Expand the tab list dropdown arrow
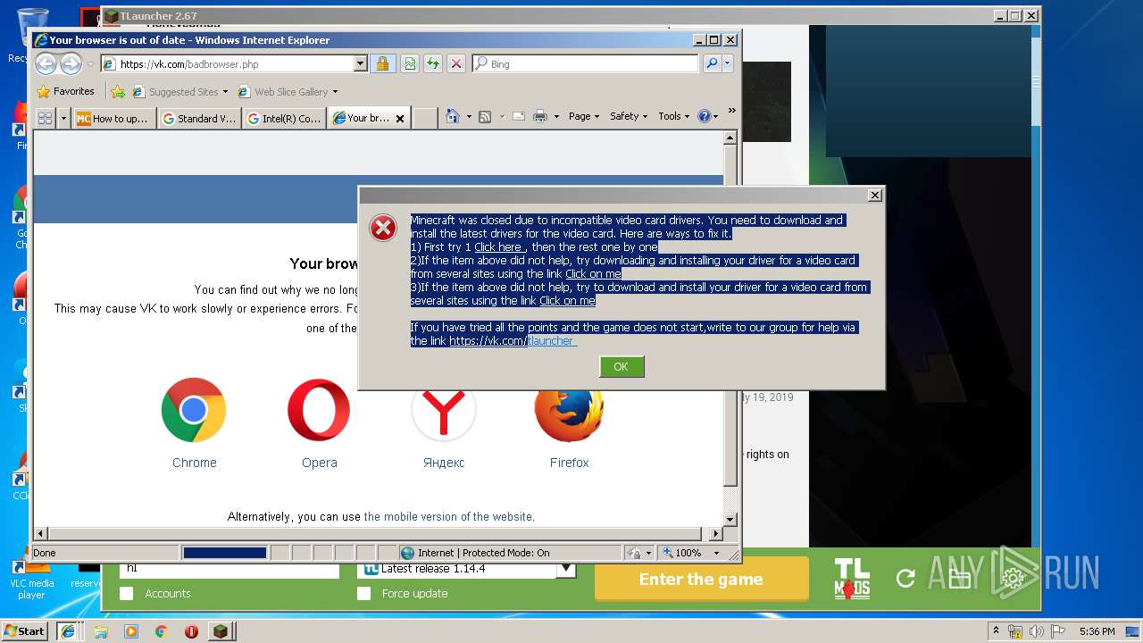Screen dimensions: 1143x643 [x=63, y=118]
